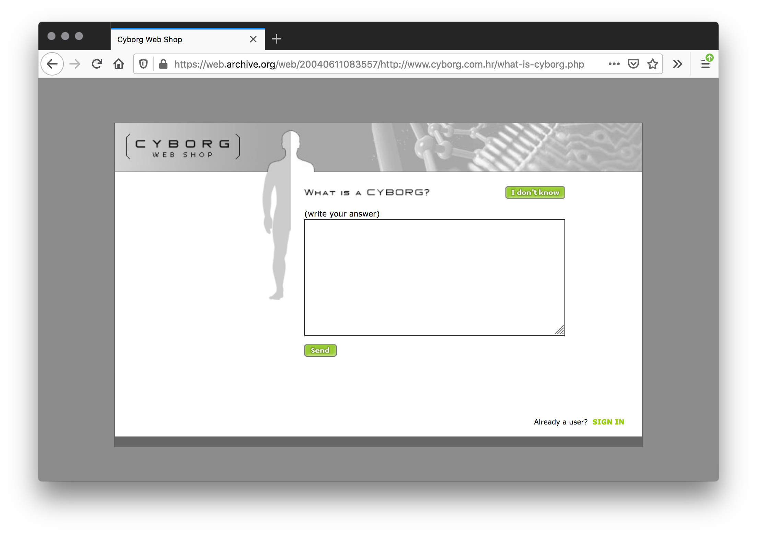Click the new tab plus button
The image size is (757, 536).
(277, 39)
